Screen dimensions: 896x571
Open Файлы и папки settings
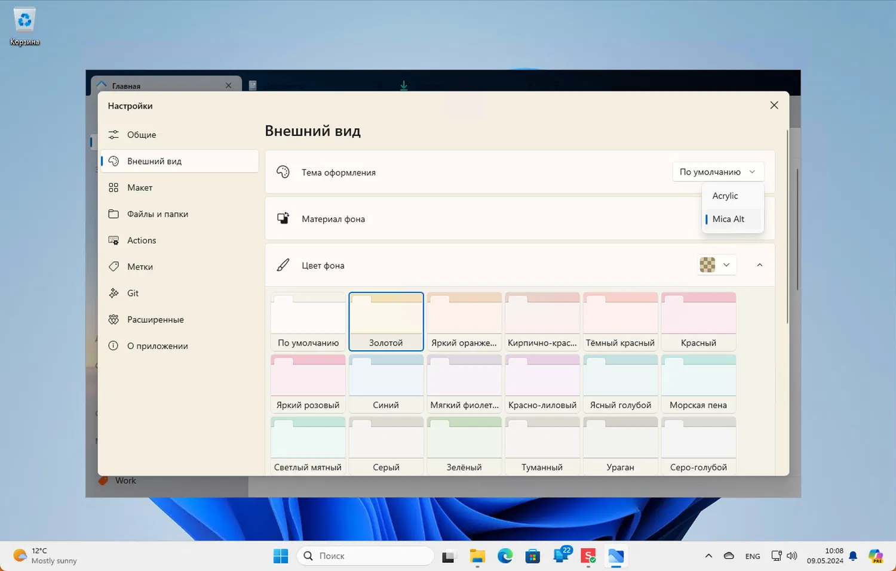click(x=179, y=214)
